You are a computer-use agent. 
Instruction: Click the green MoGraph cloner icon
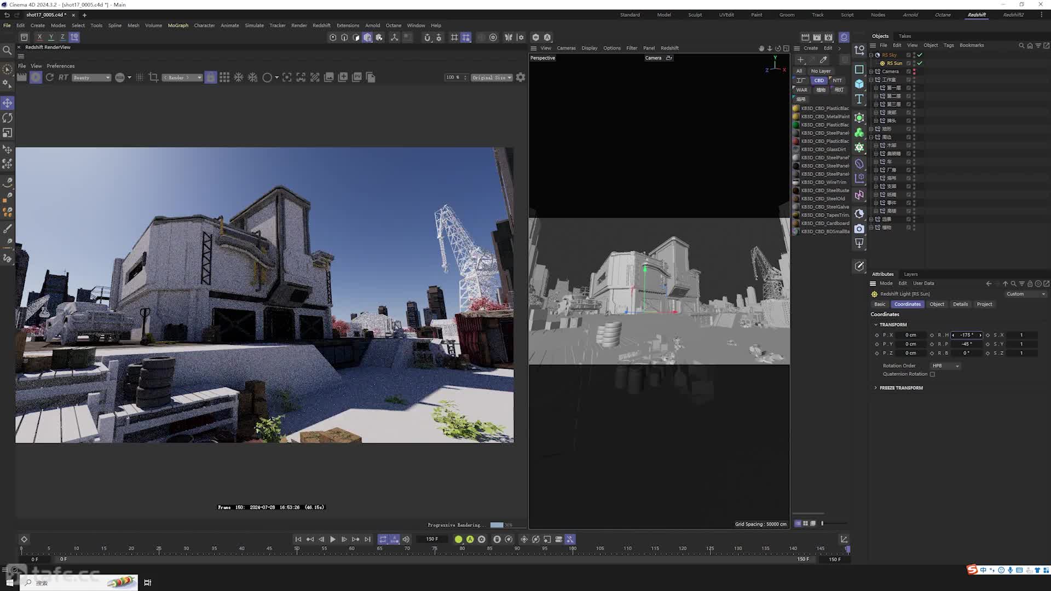[x=859, y=132]
